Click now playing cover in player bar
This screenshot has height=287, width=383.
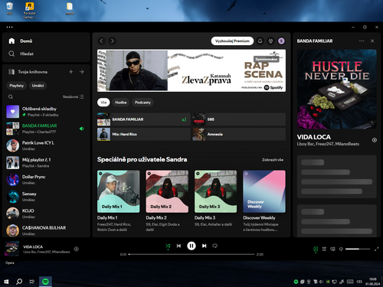point(11,249)
